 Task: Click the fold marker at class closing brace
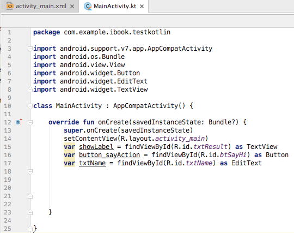[30, 229]
